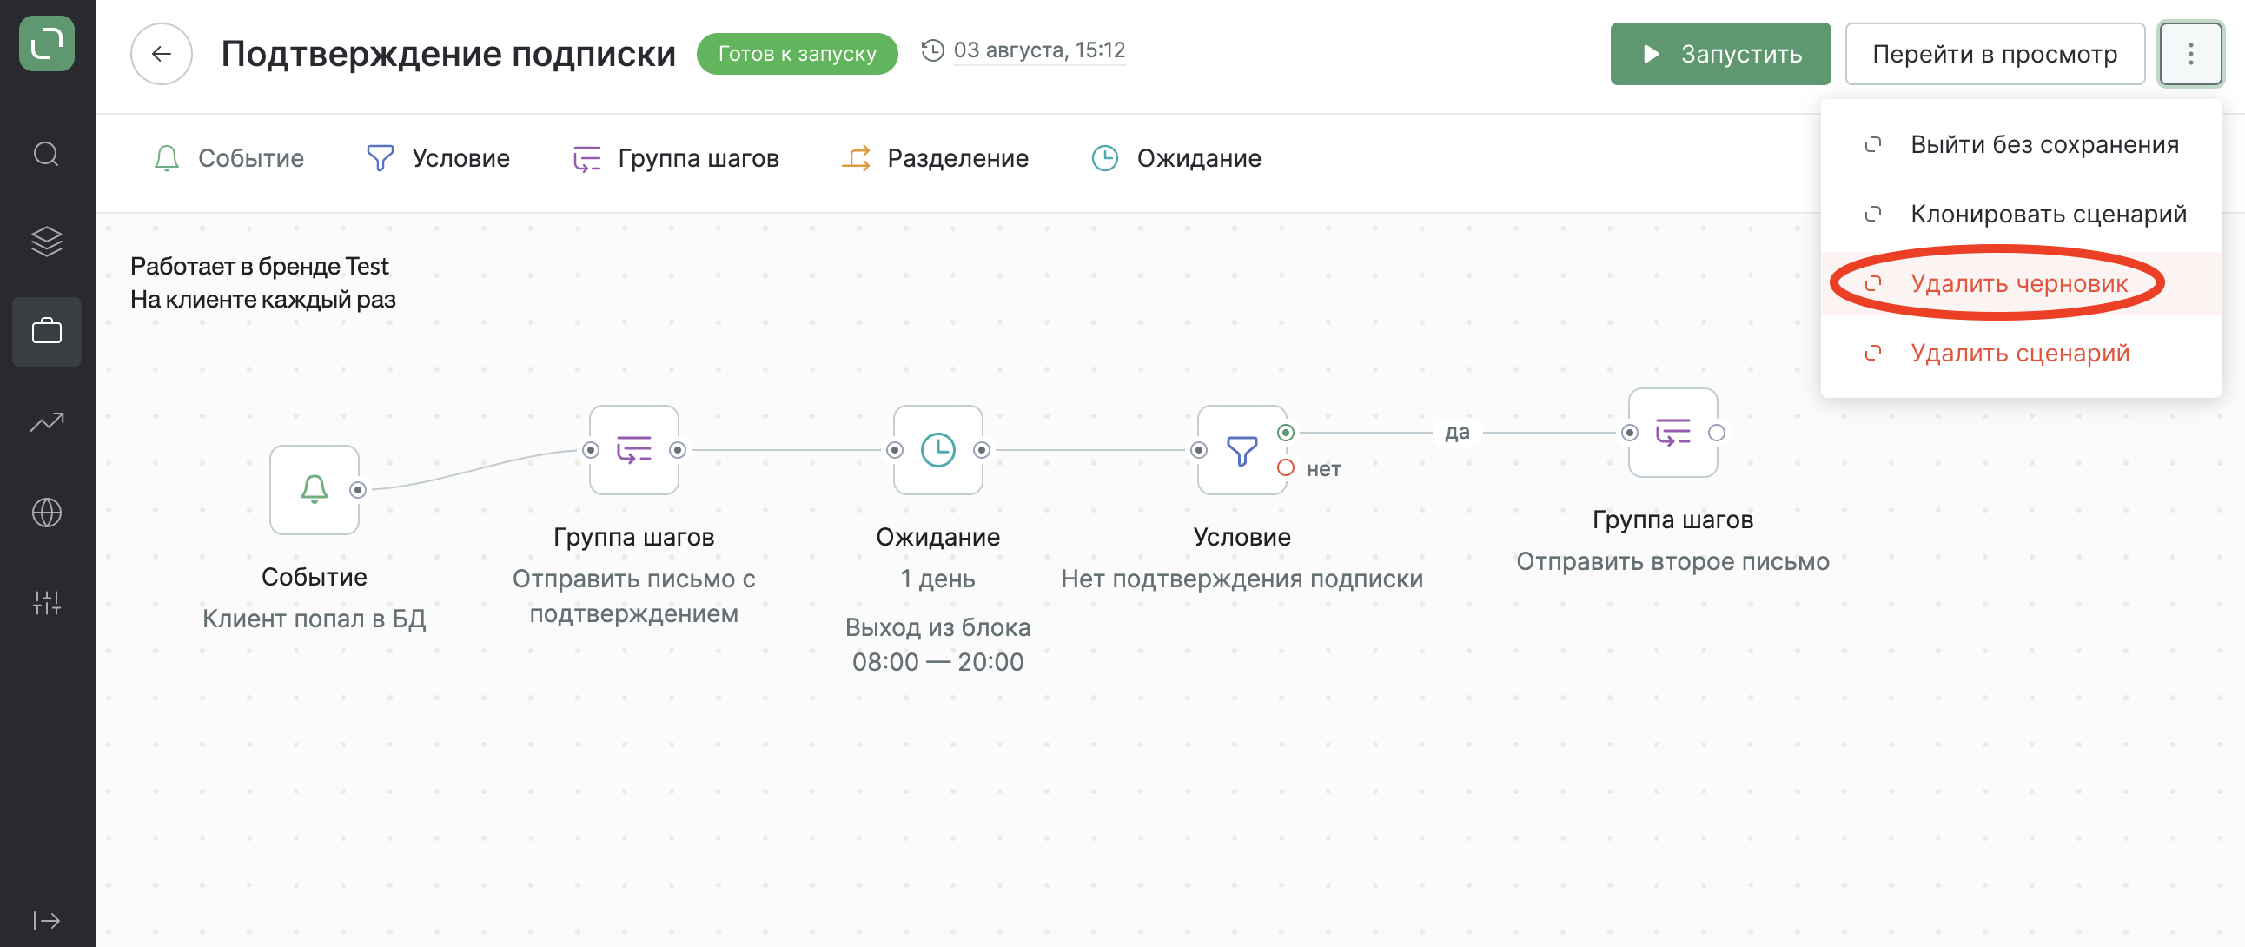This screenshot has width=2245, height=947.
Task: Click the На клиенте каждый раз text
Action: tap(263, 300)
